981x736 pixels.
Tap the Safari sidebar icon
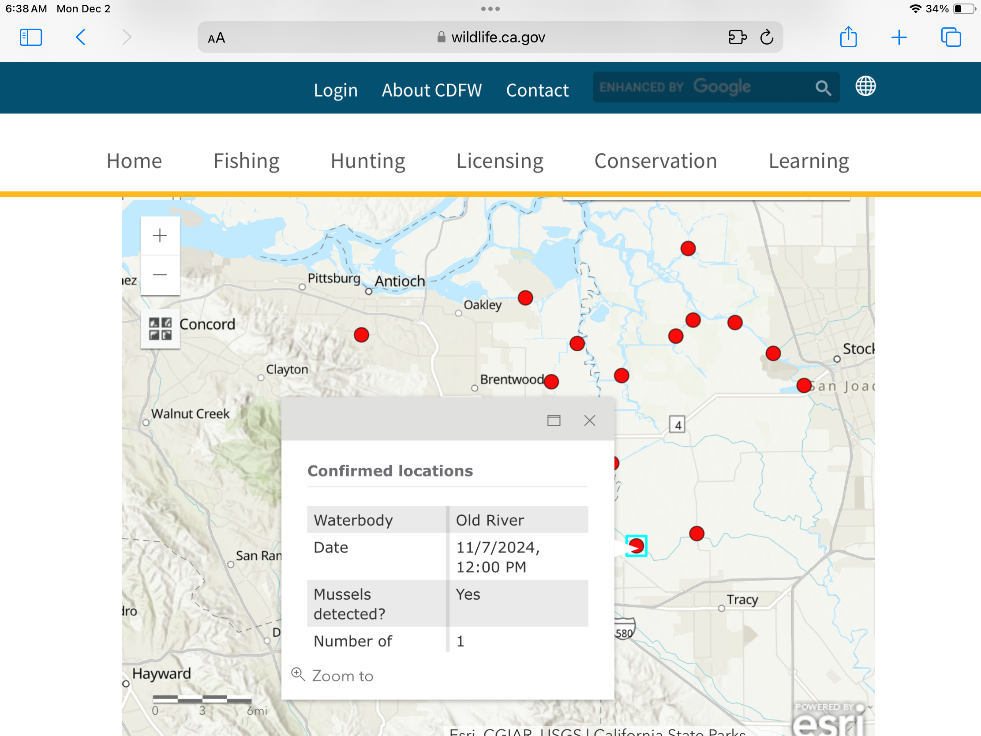point(30,37)
